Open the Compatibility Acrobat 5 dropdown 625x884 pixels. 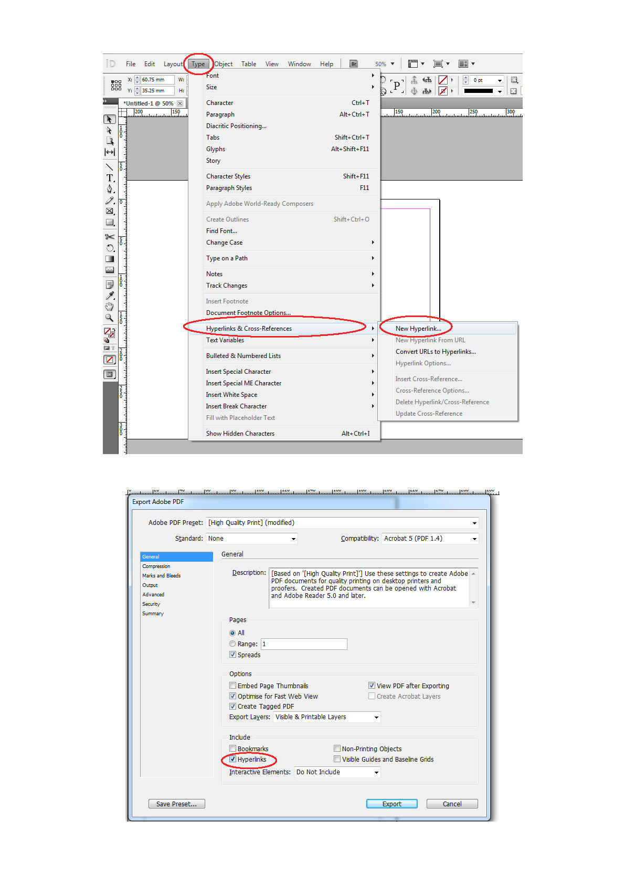(x=430, y=539)
